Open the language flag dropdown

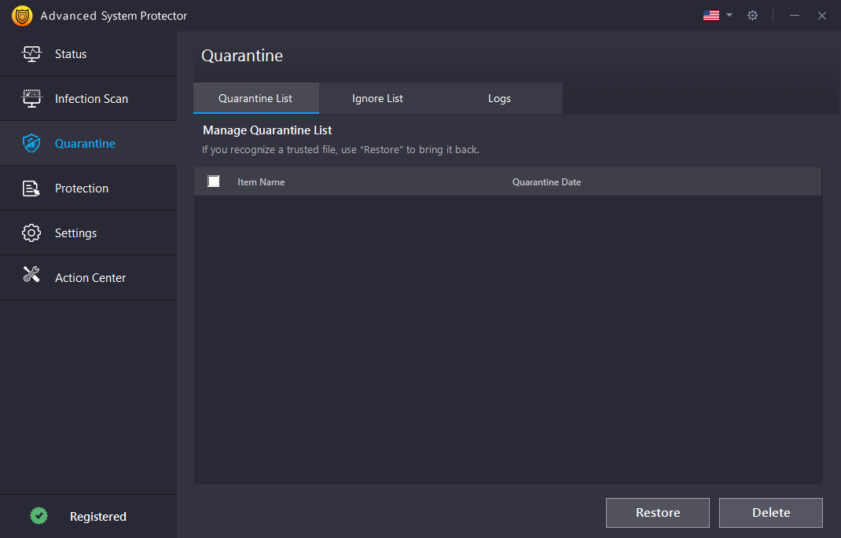tap(717, 16)
